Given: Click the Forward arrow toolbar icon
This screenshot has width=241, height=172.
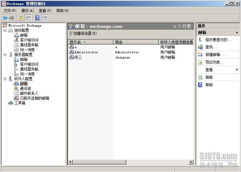Looking at the screenshot, I should pos(12,18).
